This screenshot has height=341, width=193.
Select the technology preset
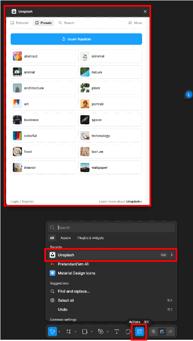pyautogui.click(x=110, y=136)
